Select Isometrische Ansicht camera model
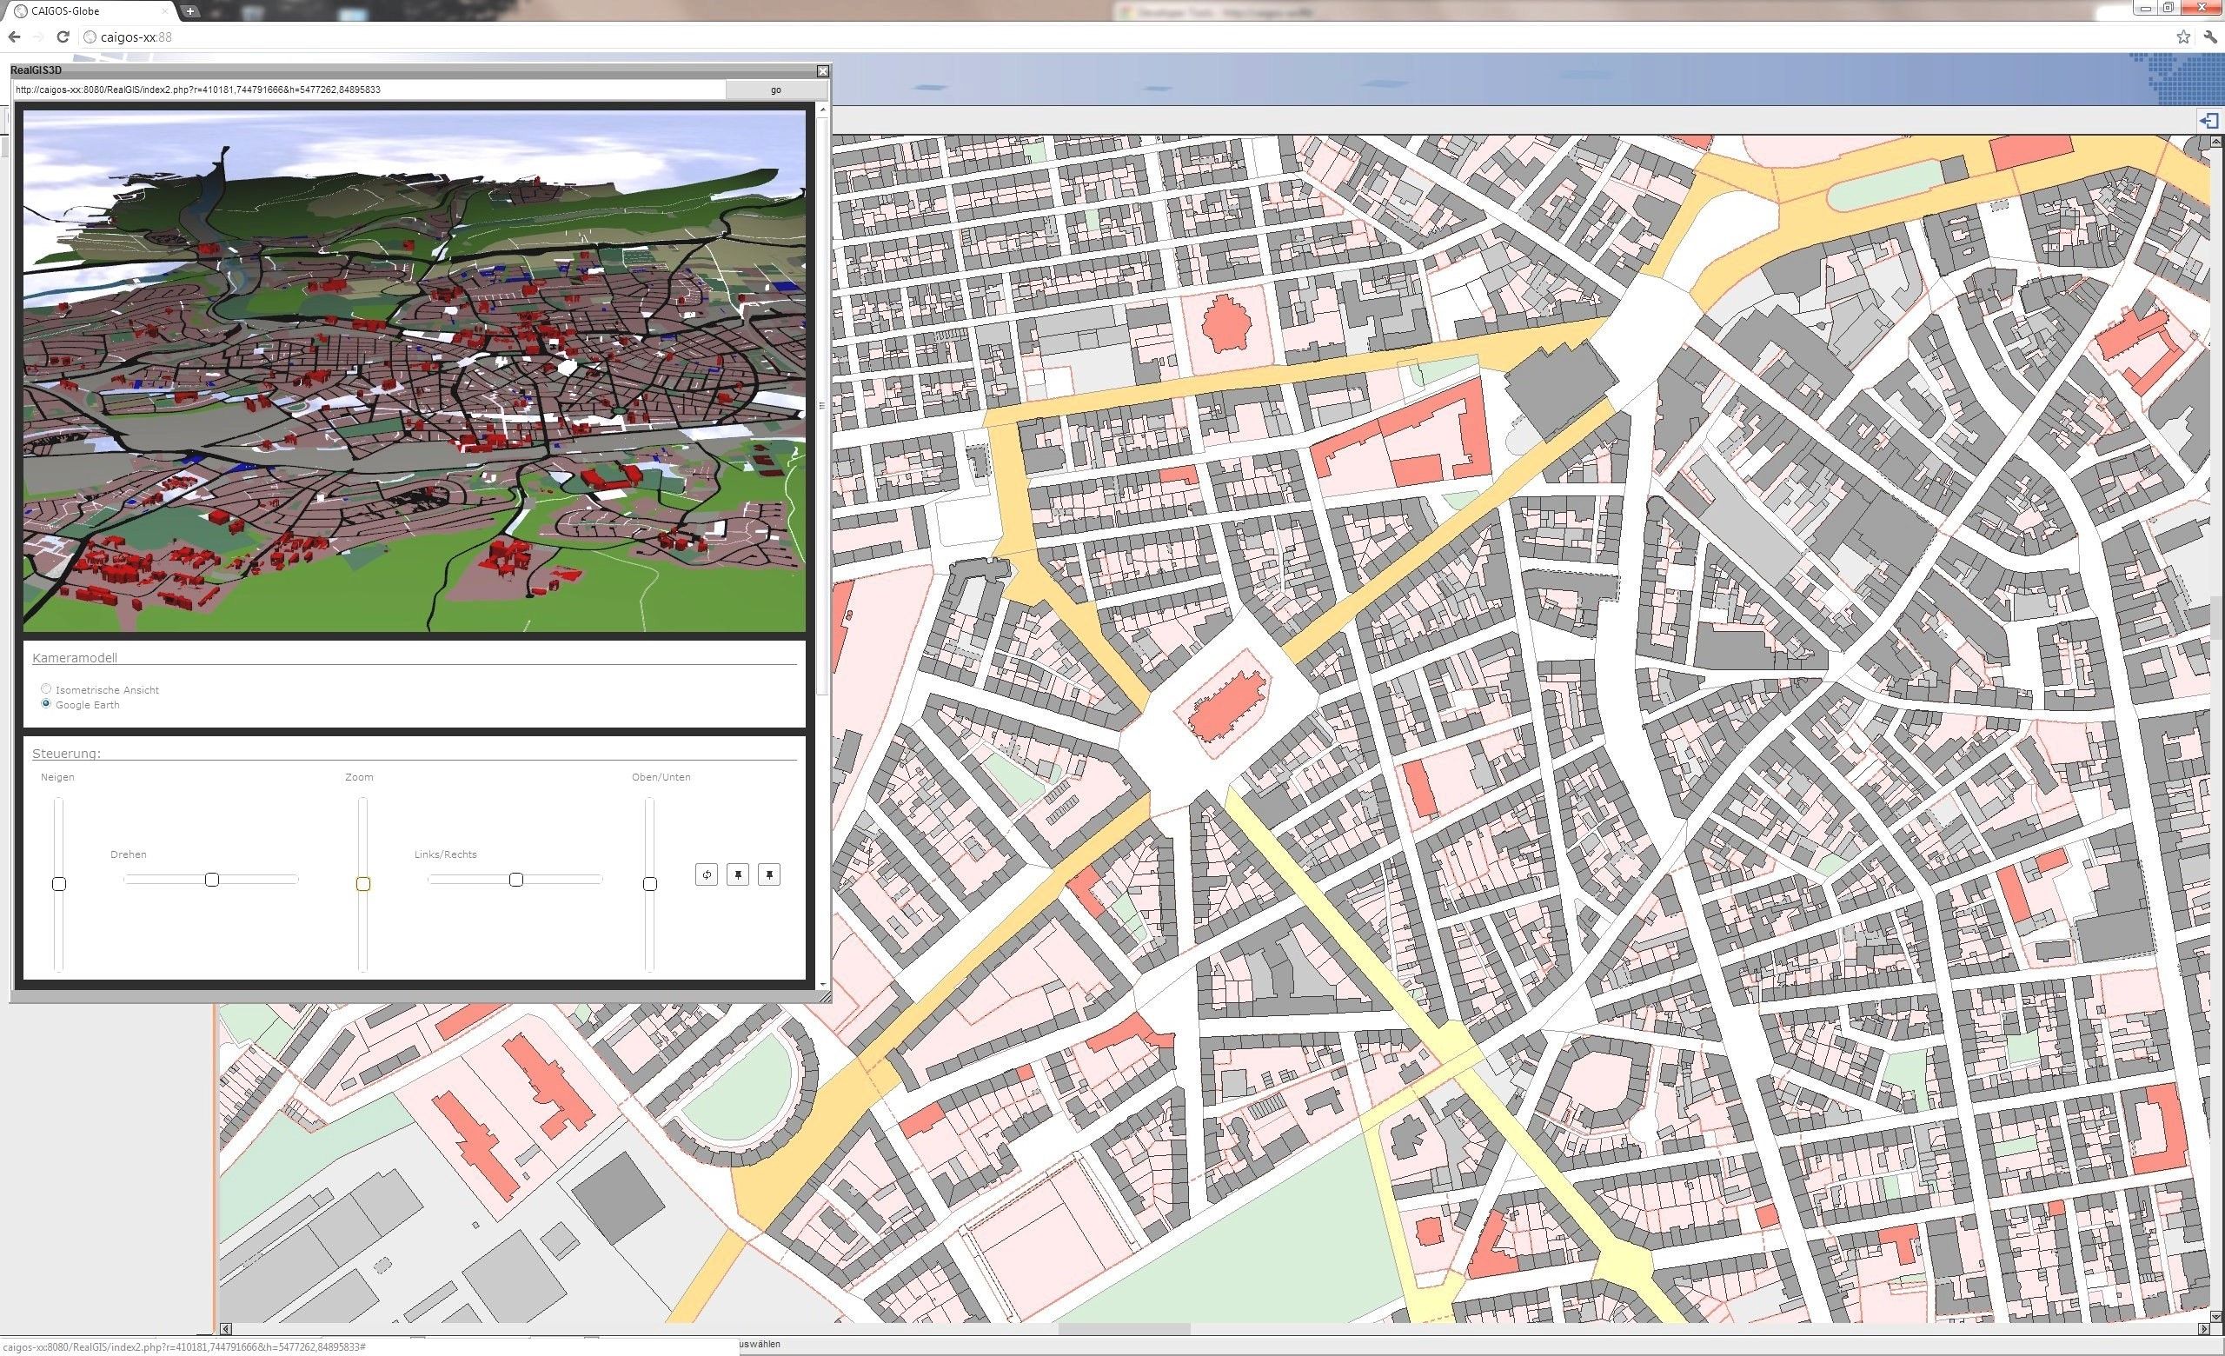The width and height of the screenshot is (2225, 1356). tap(46, 688)
